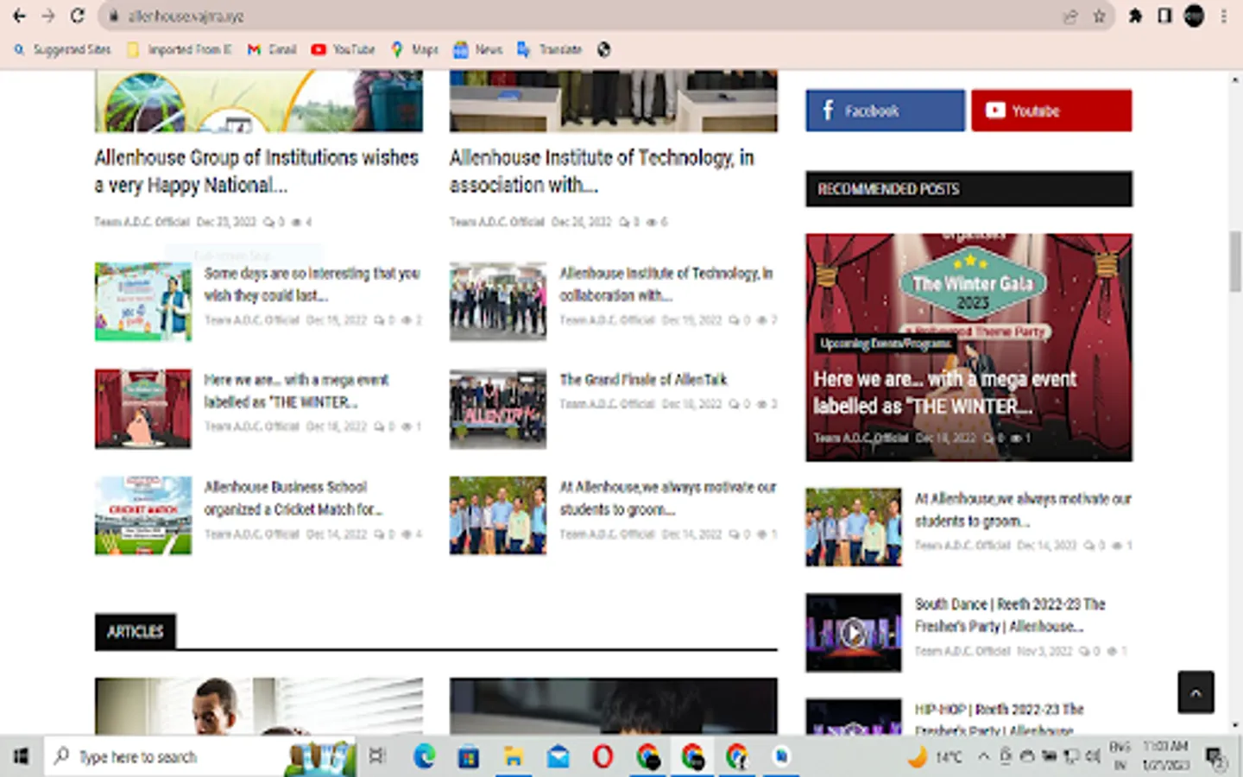1243x777 pixels.
Task: Open the taskbar clock and date
Action: tap(1165, 755)
